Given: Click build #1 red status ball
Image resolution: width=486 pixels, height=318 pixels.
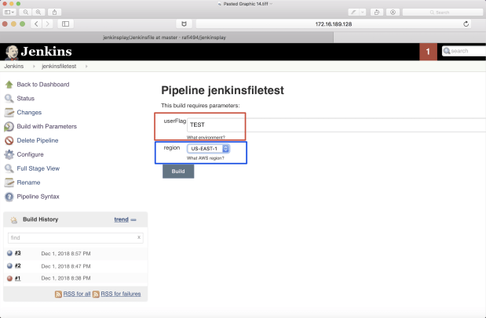Looking at the screenshot, I should pyautogui.click(x=9, y=278).
